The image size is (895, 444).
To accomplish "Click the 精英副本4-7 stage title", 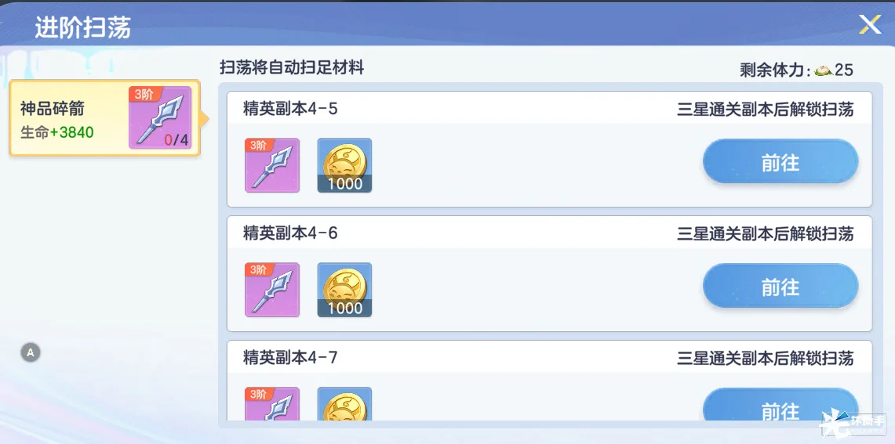I will click(290, 358).
